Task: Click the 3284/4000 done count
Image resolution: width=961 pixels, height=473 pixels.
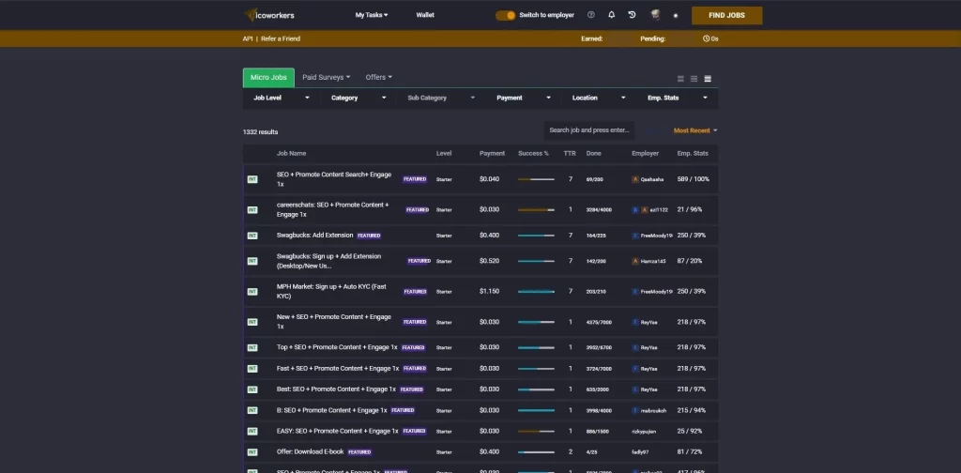Action: [x=599, y=209]
